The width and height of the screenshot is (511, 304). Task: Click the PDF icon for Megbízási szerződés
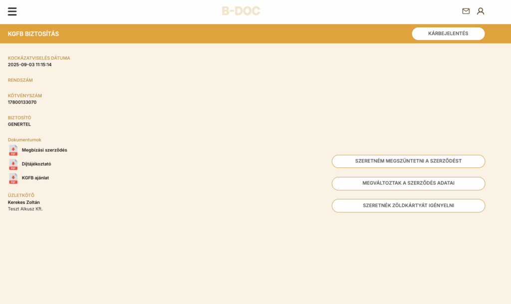point(13,150)
